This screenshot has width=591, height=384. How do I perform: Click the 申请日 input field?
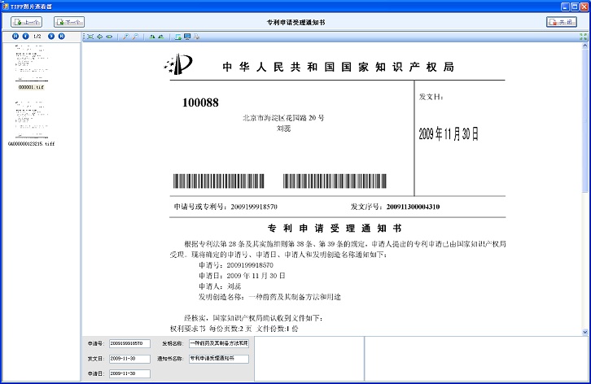[129, 373]
